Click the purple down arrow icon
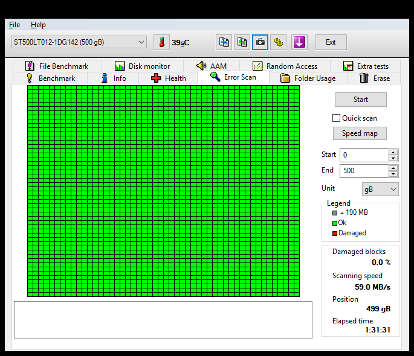The width and height of the screenshot is (414, 356). (299, 42)
